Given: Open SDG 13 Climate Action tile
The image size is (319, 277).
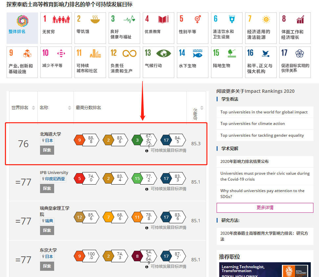Looking at the screenshot, I should click(159, 62).
